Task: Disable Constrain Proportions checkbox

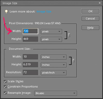Action: [5, 87]
